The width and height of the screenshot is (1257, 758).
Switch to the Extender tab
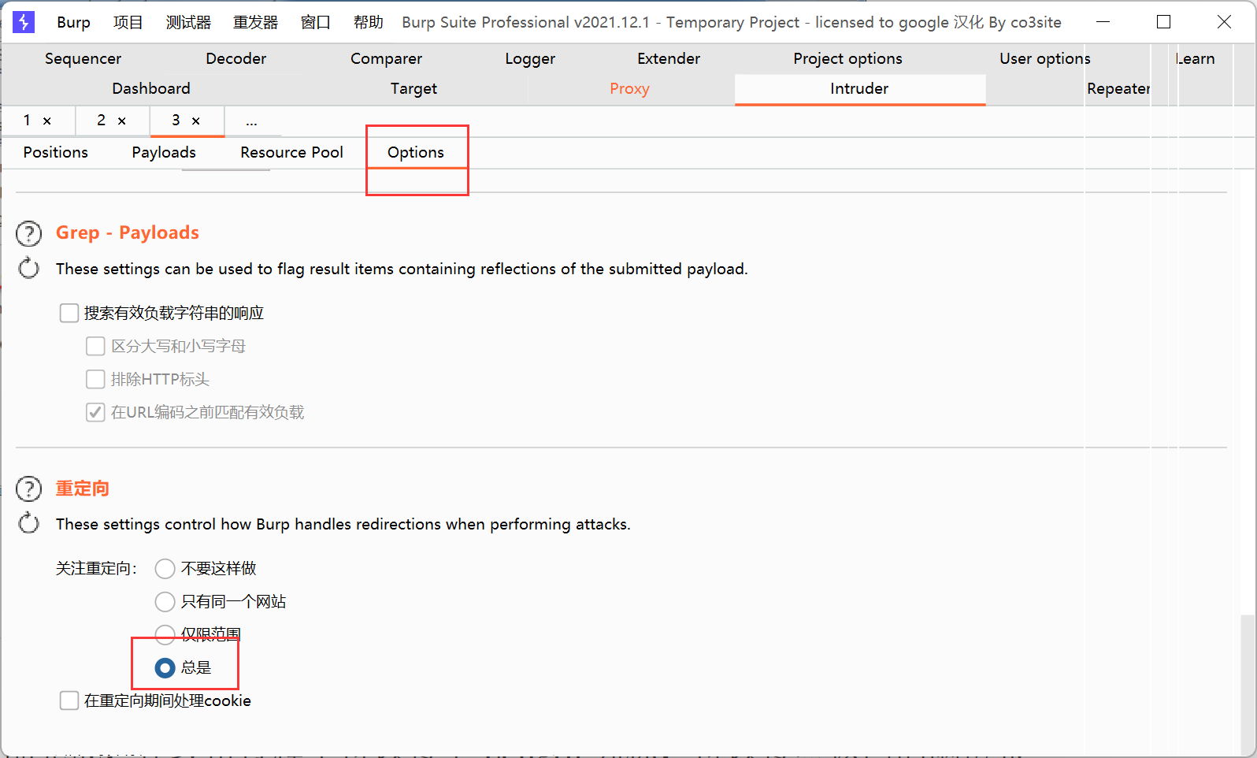pyautogui.click(x=669, y=58)
